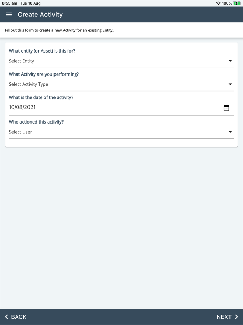Image resolution: width=243 pixels, height=325 pixels.
Task: Click the back chevron arrow icon
Action: coord(7,317)
